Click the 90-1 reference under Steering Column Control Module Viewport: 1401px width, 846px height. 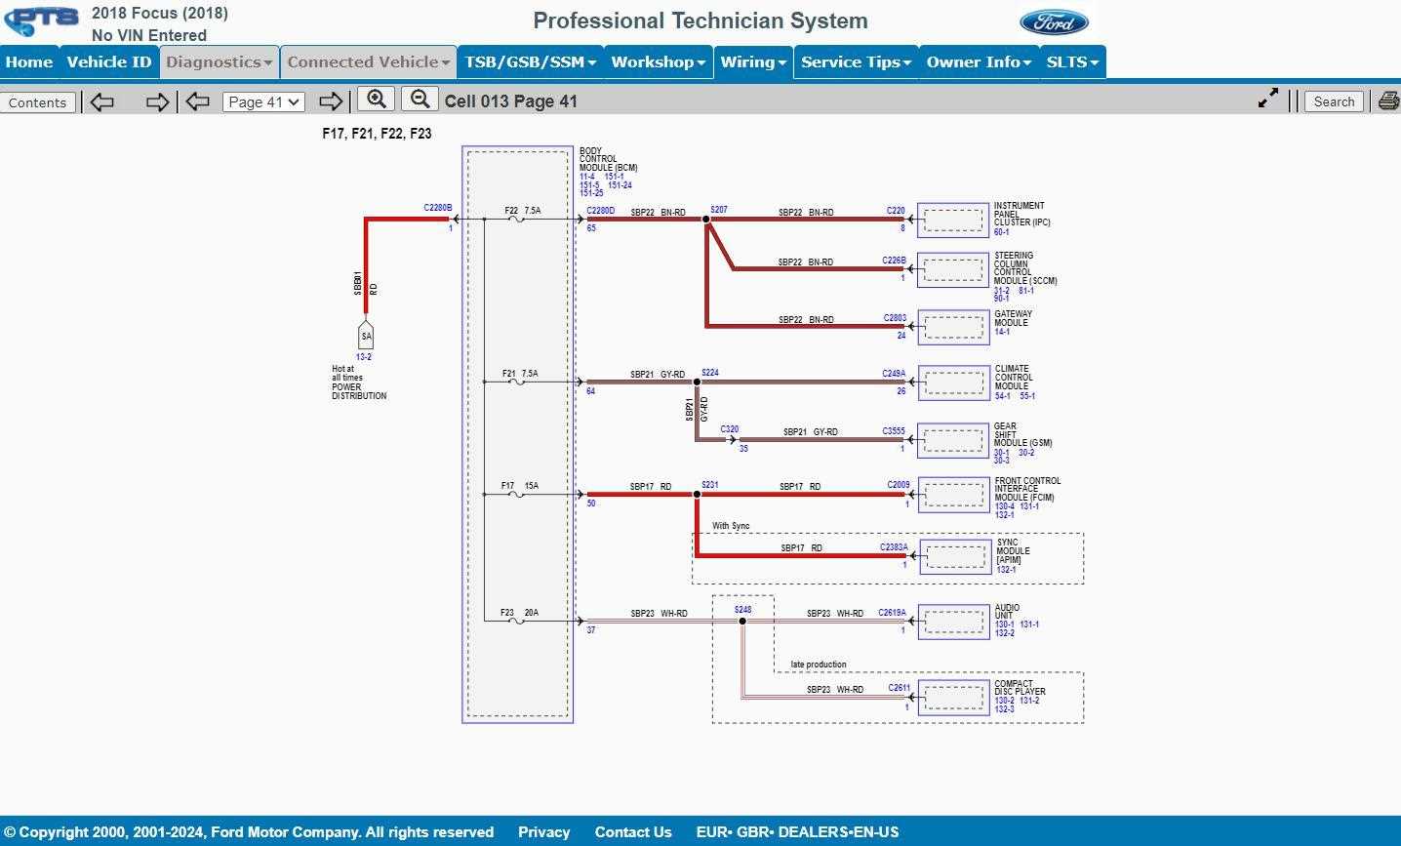click(x=1002, y=299)
